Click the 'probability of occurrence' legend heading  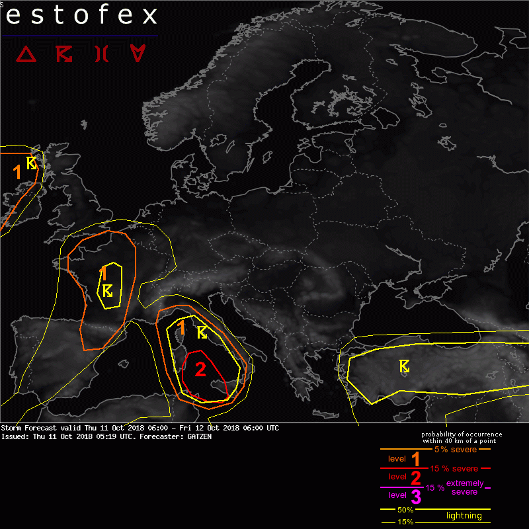click(462, 438)
